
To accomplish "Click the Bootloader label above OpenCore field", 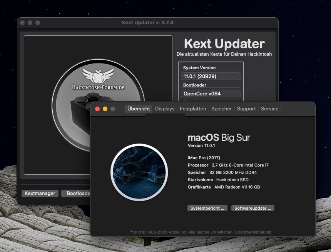I will click(x=195, y=85).
